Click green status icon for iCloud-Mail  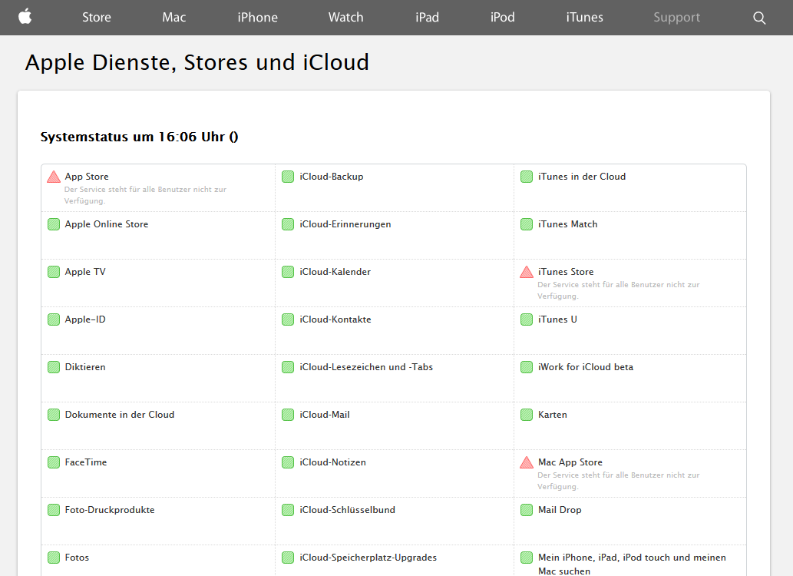click(x=288, y=415)
